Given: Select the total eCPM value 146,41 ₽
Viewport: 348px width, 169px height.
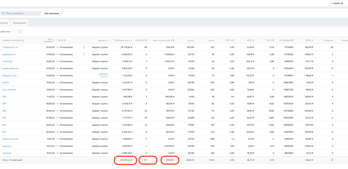Looking at the screenshot, I should coord(309,160).
